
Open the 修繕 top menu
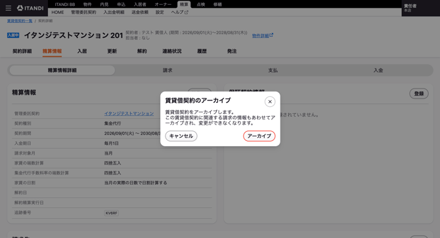[x=217, y=5]
